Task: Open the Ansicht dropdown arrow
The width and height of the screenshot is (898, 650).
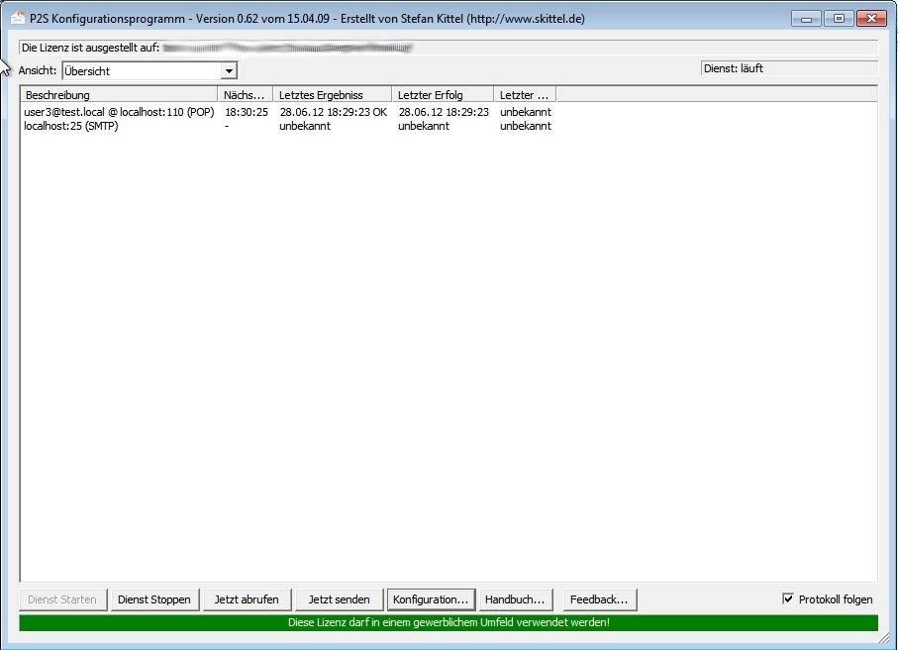Action: click(x=229, y=71)
